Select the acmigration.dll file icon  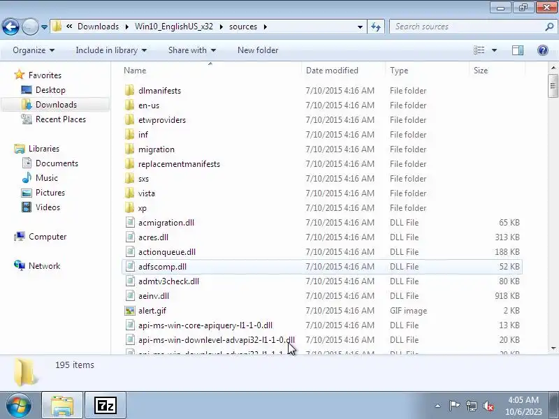tap(130, 223)
